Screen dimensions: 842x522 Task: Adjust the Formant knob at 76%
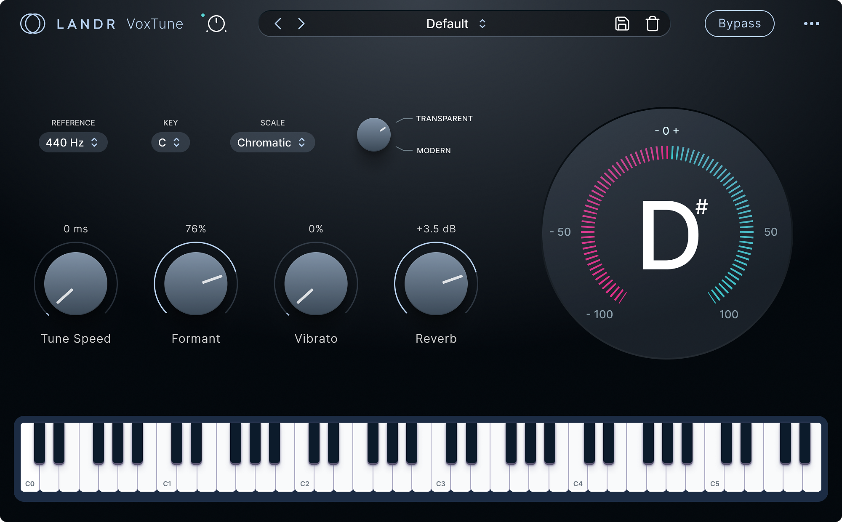196,284
